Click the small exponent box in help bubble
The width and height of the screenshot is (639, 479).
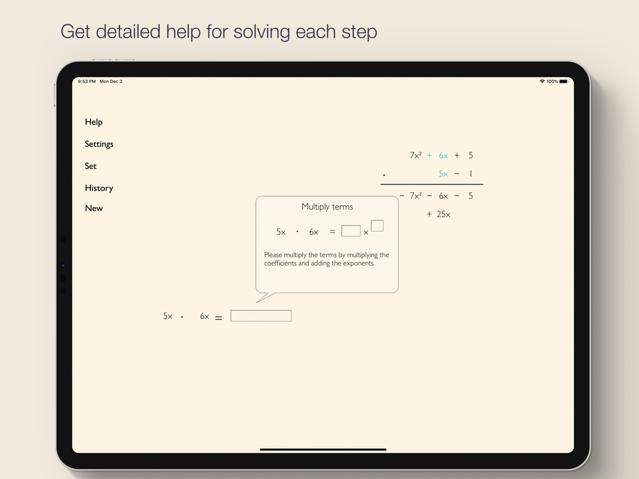[377, 225]
